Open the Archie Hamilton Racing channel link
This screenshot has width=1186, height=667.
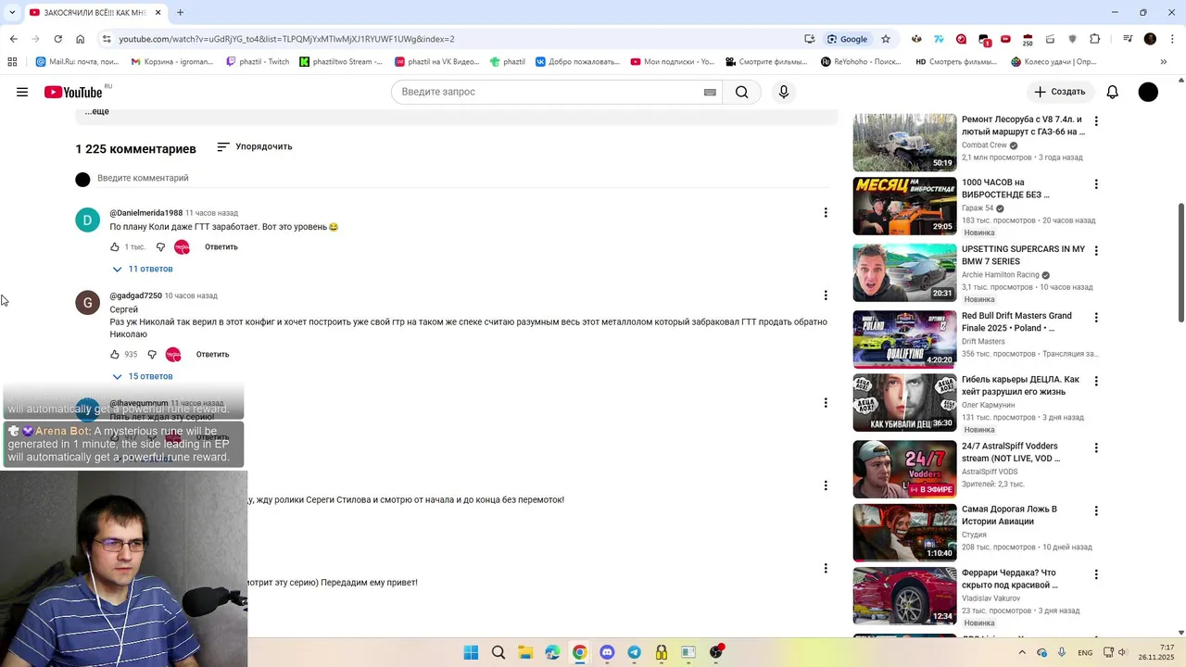click(x=1000, y=275)
